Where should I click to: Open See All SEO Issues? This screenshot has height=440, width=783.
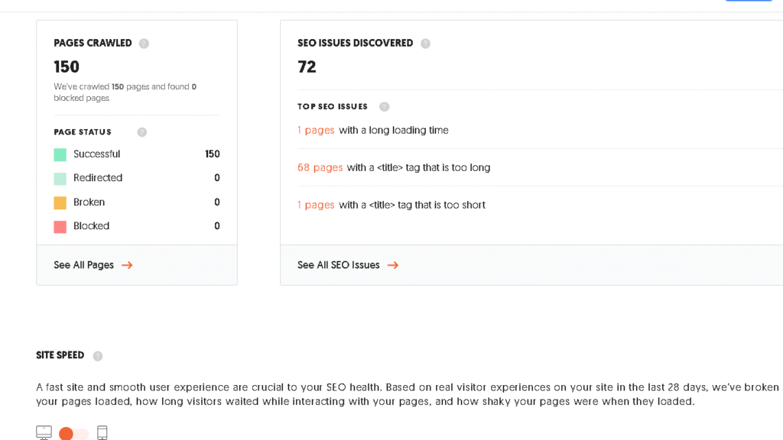pyautogui.click(x=339, y=265)
